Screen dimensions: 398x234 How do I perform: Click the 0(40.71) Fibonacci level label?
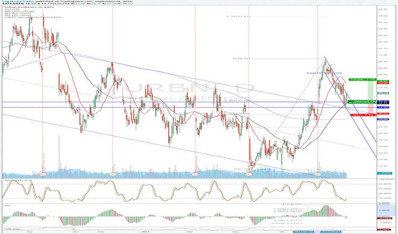[242, 58]
